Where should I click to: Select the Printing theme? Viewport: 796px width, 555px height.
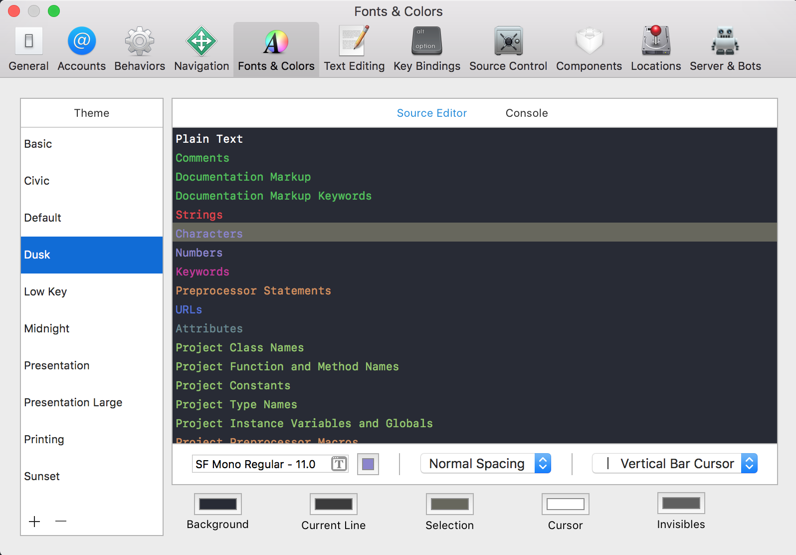click(92, 439)
